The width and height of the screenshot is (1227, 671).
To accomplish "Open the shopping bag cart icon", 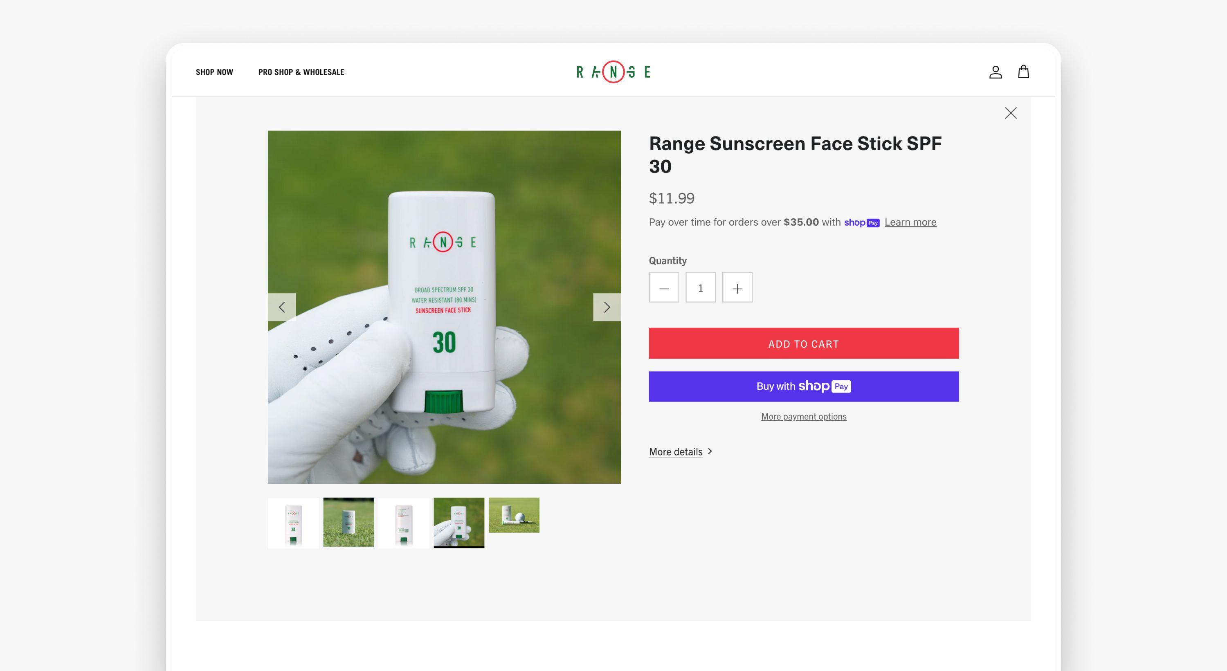I will click(1024, 72).
